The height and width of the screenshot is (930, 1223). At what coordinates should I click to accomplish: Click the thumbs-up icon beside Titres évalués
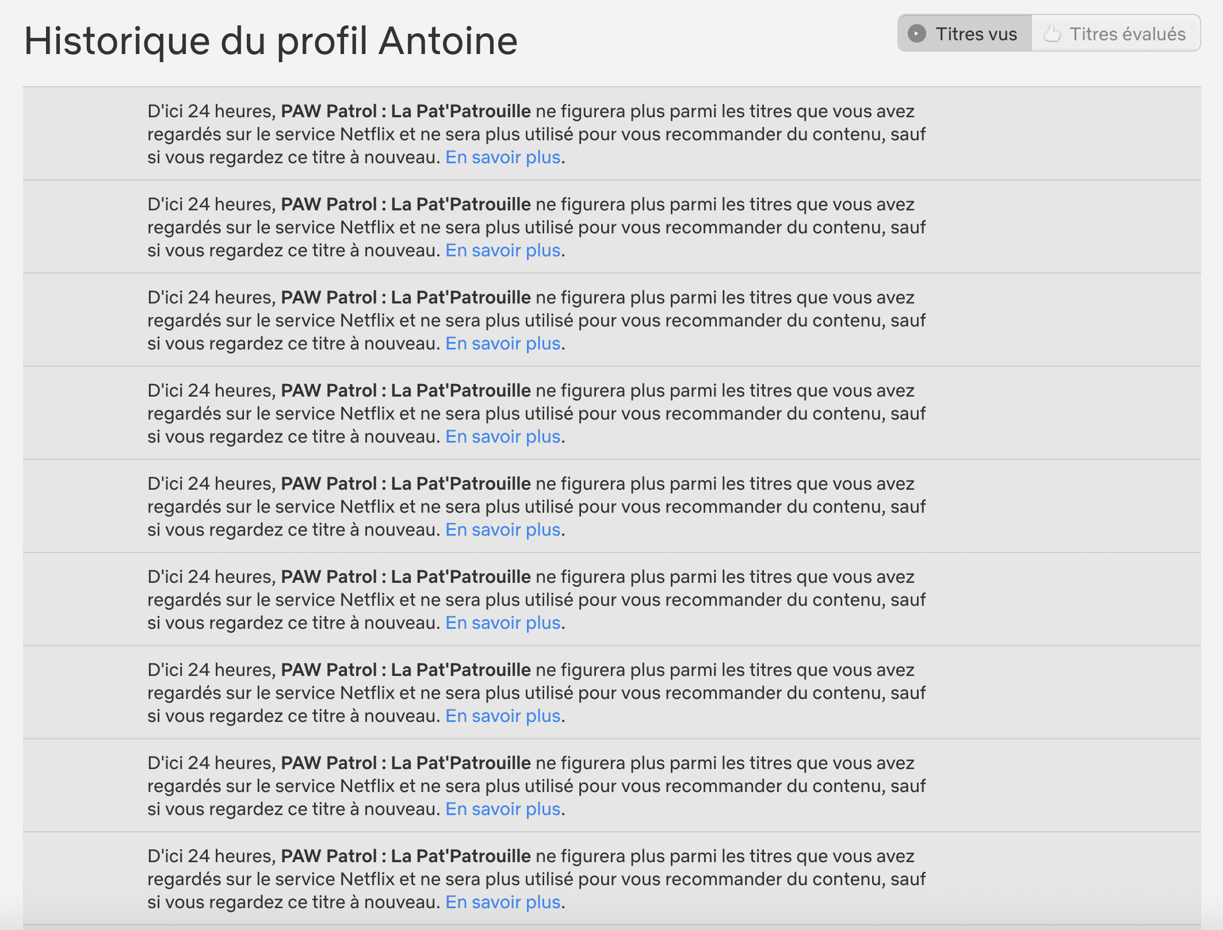(x=1052, y=33)
